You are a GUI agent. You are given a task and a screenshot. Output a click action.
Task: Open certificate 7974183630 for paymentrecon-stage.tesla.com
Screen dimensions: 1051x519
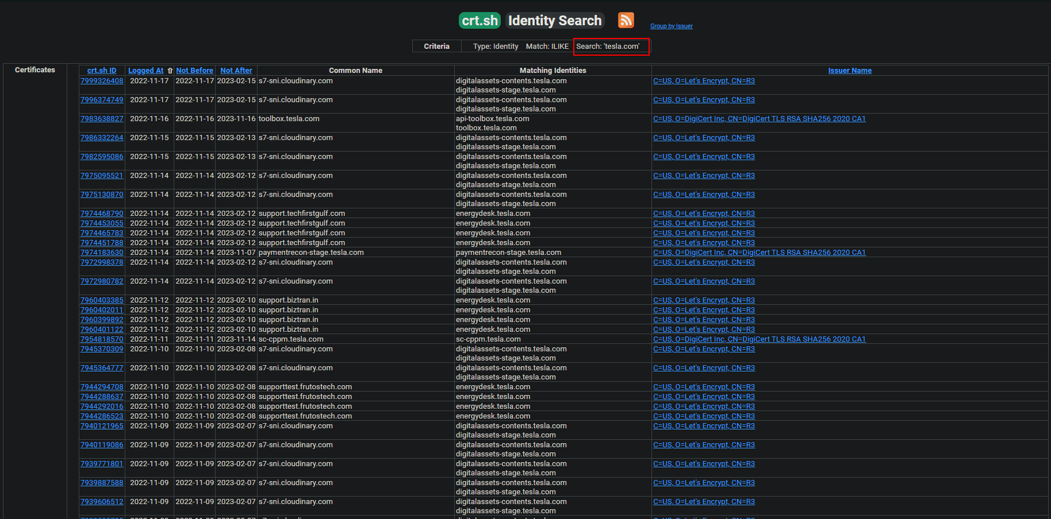[102, 252]
